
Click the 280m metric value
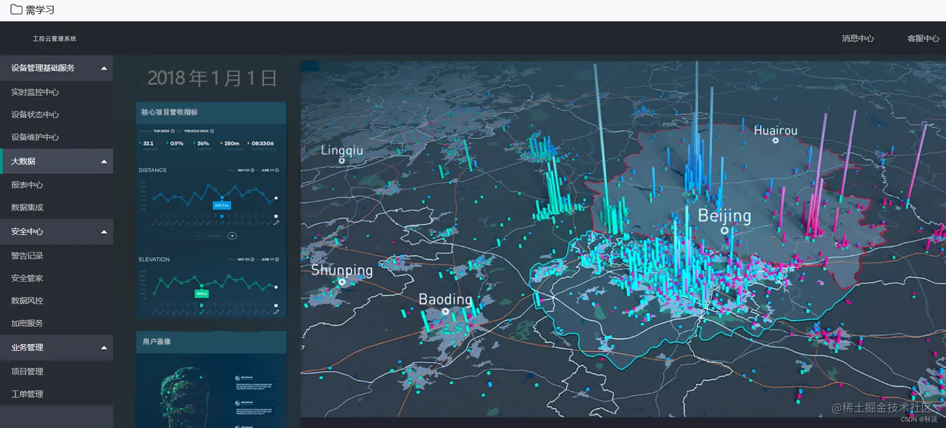tap(232, 143)
